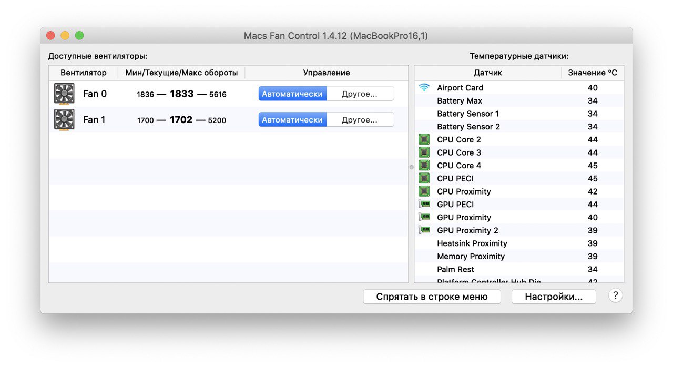The image size is (673, 367).
Task: Select the CPU PECI label
Action: pyautogui.click(x=455, y=178)
